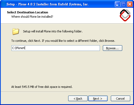Click the yellow folder icon
Viewport: 134px width, 105px height.
(x=15, y=31)
